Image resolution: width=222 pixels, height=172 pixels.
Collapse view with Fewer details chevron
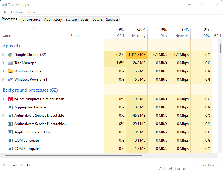(x=4, y=165)
